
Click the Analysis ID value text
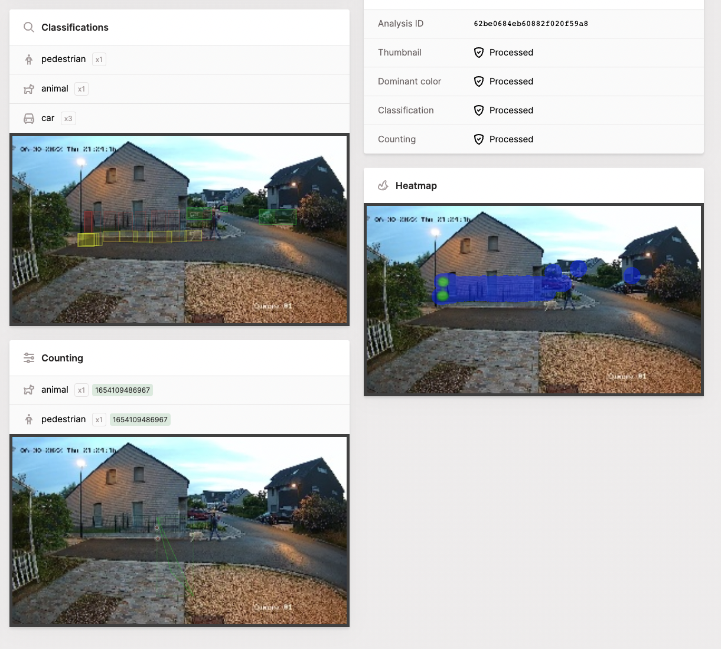pos(530,24)
